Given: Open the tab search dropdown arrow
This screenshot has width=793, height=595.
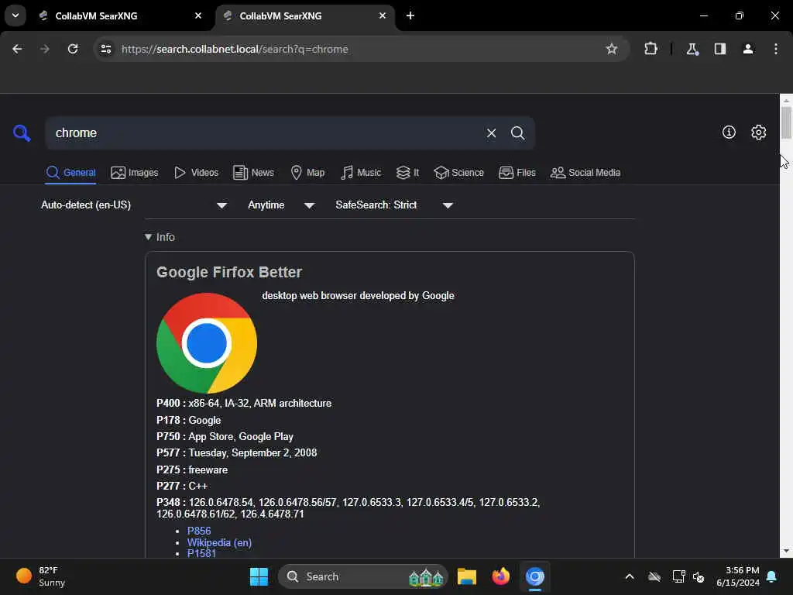Looking at the screenshot, I should [x=15, y=15].
